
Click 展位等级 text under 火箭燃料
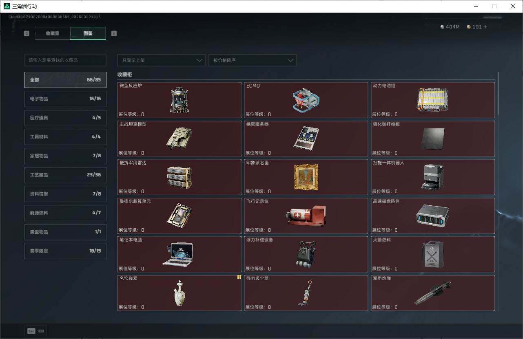(x=385, y=269)
